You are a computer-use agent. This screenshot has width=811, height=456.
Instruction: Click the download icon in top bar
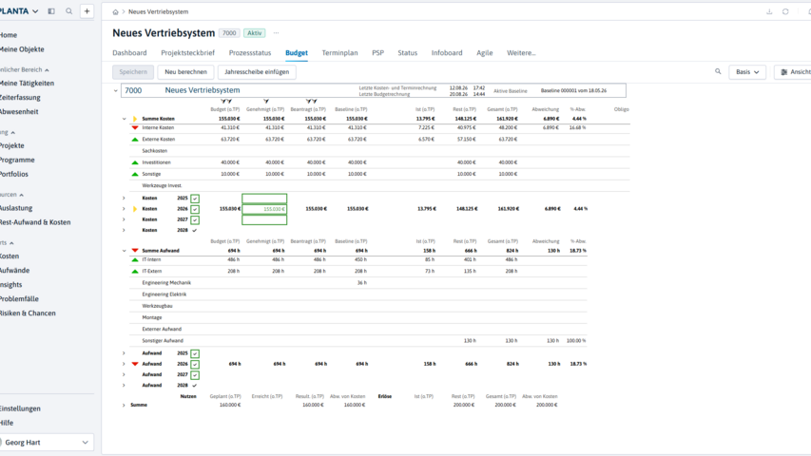point(769,11)
